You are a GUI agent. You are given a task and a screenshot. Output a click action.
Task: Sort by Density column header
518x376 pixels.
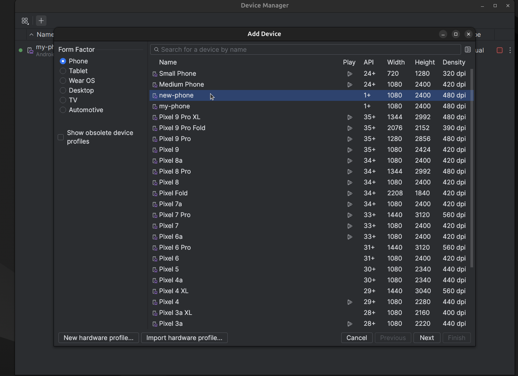(454, 62)
